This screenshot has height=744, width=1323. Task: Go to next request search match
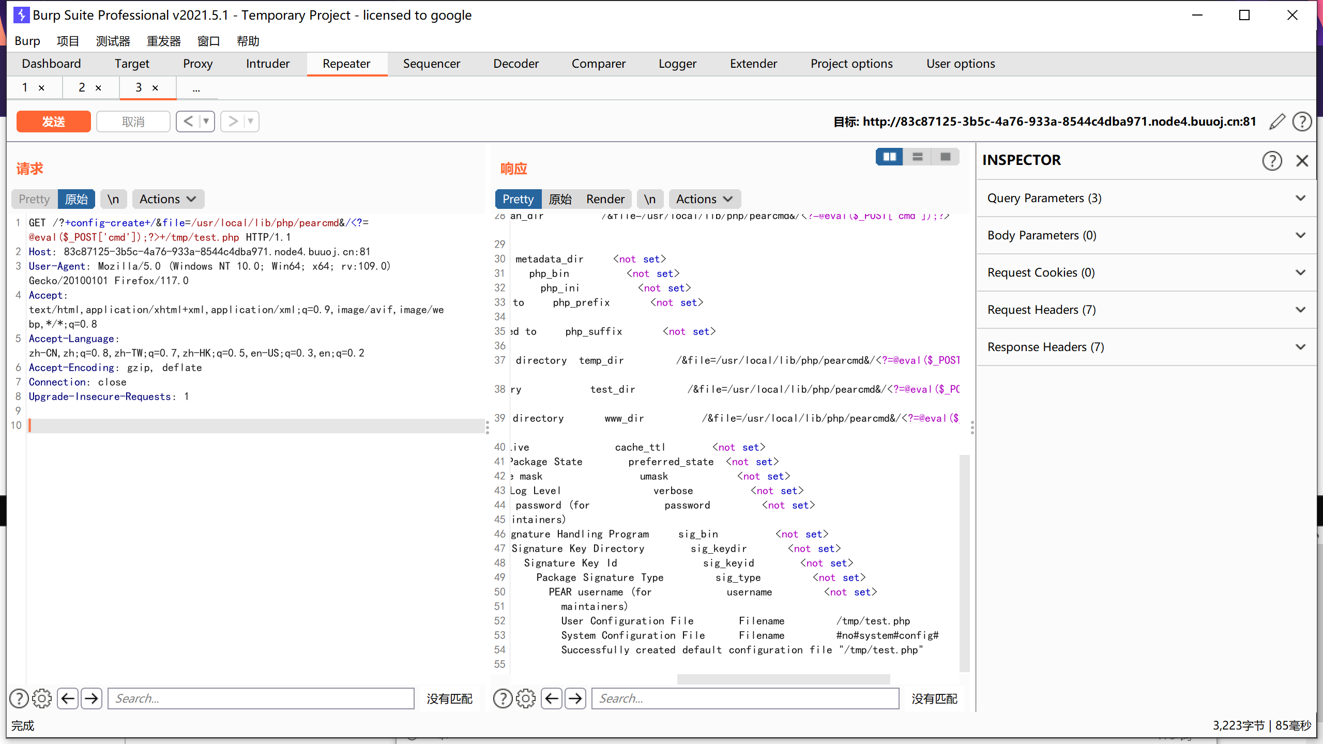(92, 699)
